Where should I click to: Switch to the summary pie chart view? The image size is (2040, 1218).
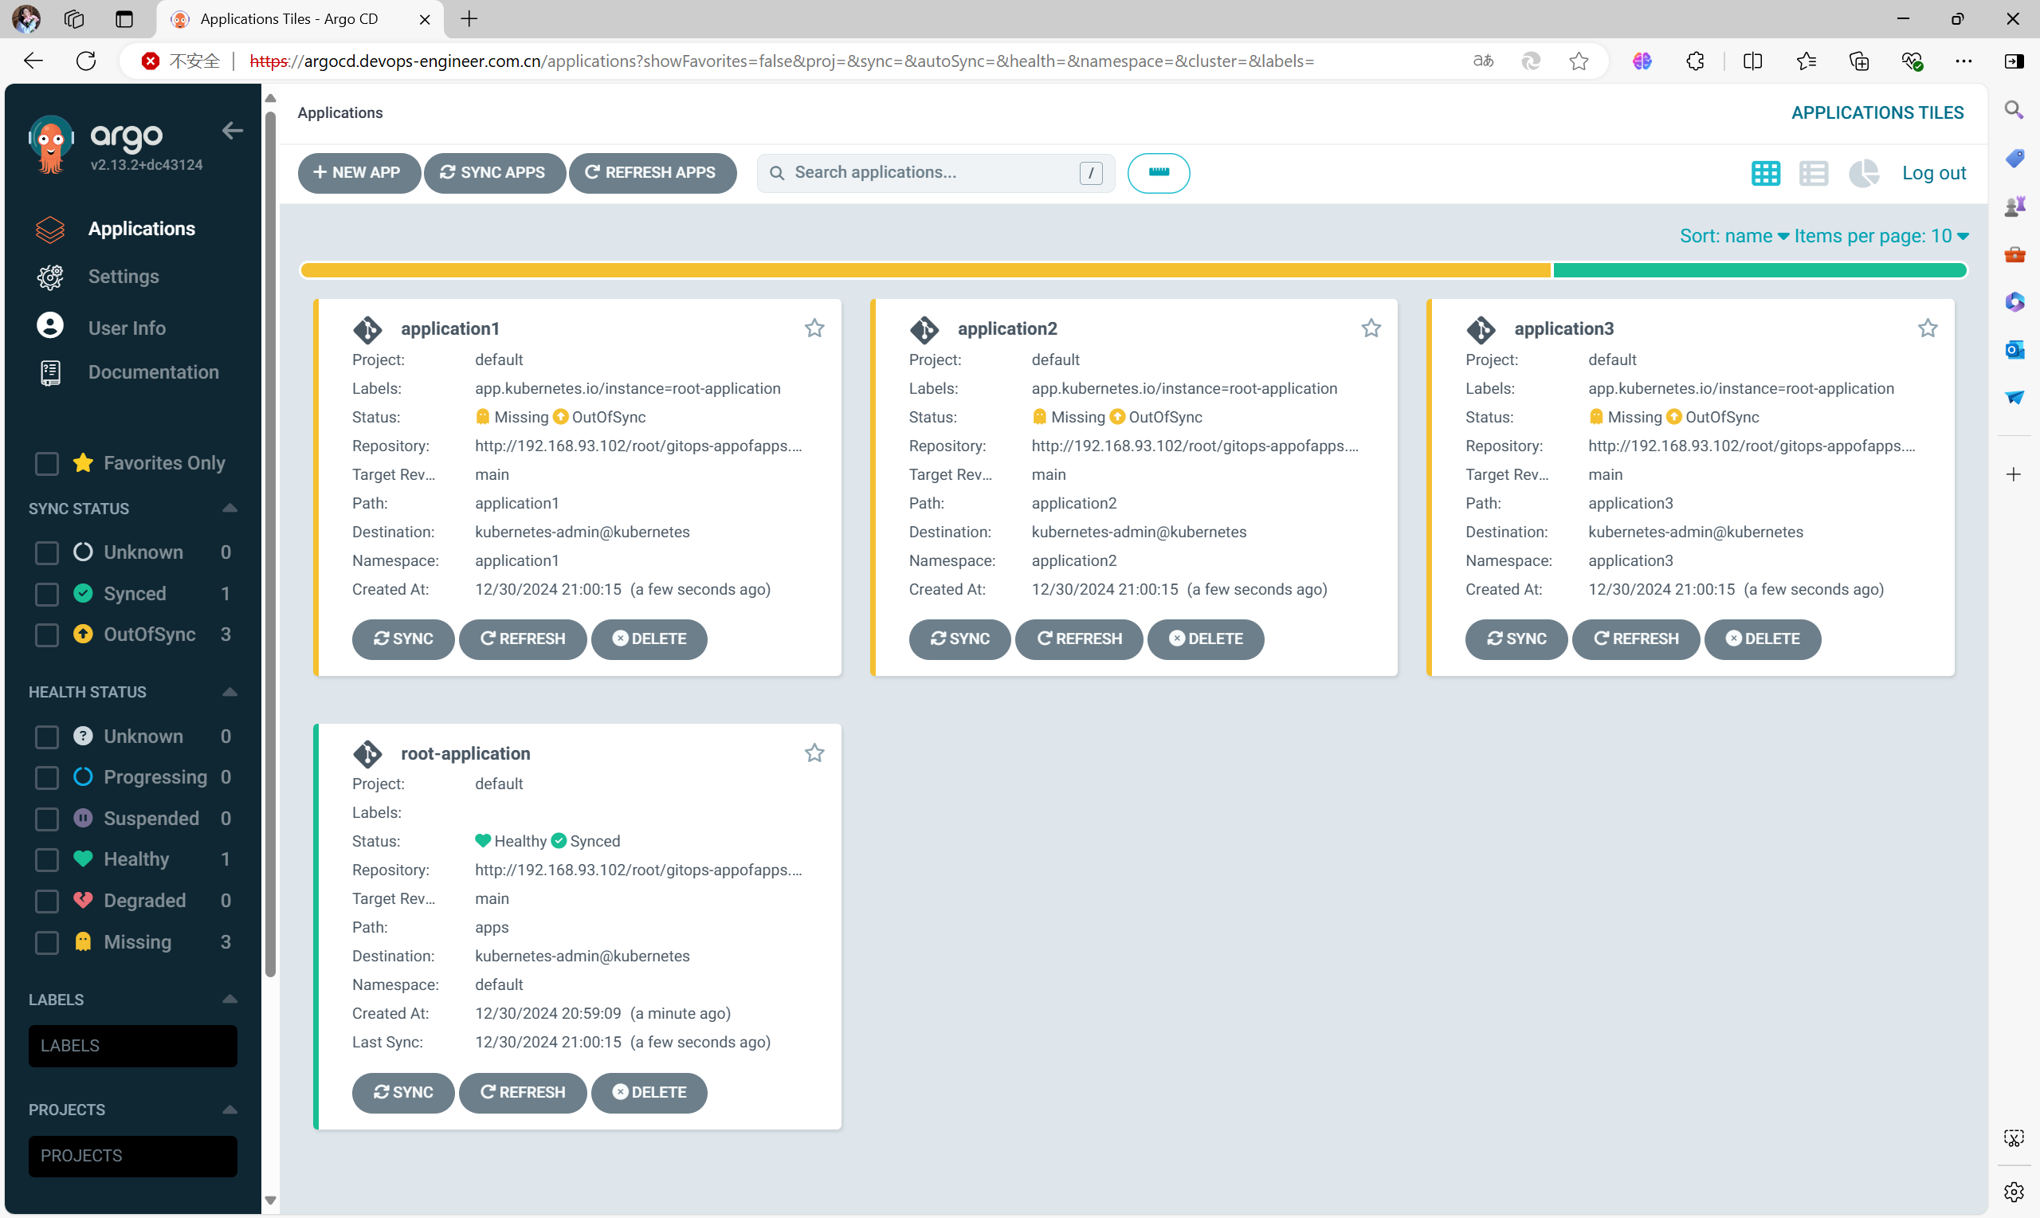click(1863, 173)
